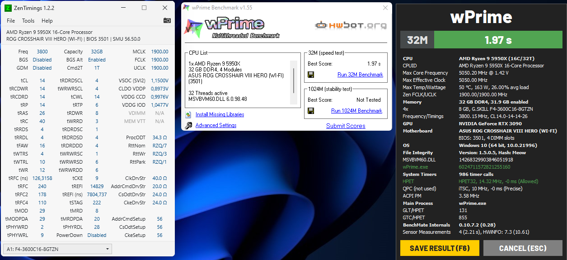Click the ROG CROSSHAIR VIII HERO BIOS info line
The image size is (567, 260).
tap(74, 39)
